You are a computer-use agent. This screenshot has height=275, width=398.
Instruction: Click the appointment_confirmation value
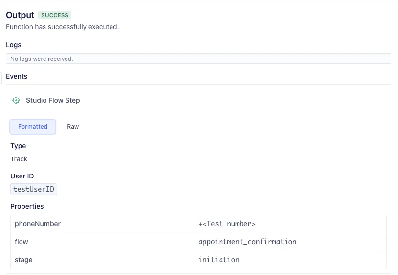[x=247, y=242]
